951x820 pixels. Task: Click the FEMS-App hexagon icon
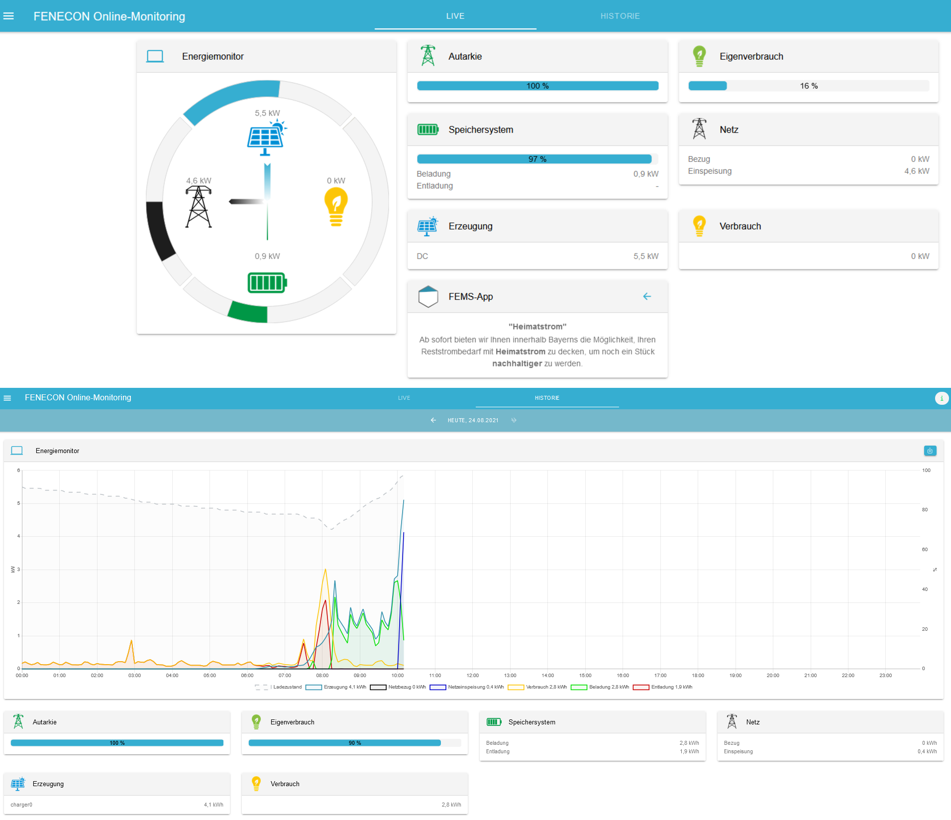point(428,297)
